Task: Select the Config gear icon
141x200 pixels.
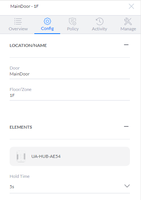Action: click(47, 21)
